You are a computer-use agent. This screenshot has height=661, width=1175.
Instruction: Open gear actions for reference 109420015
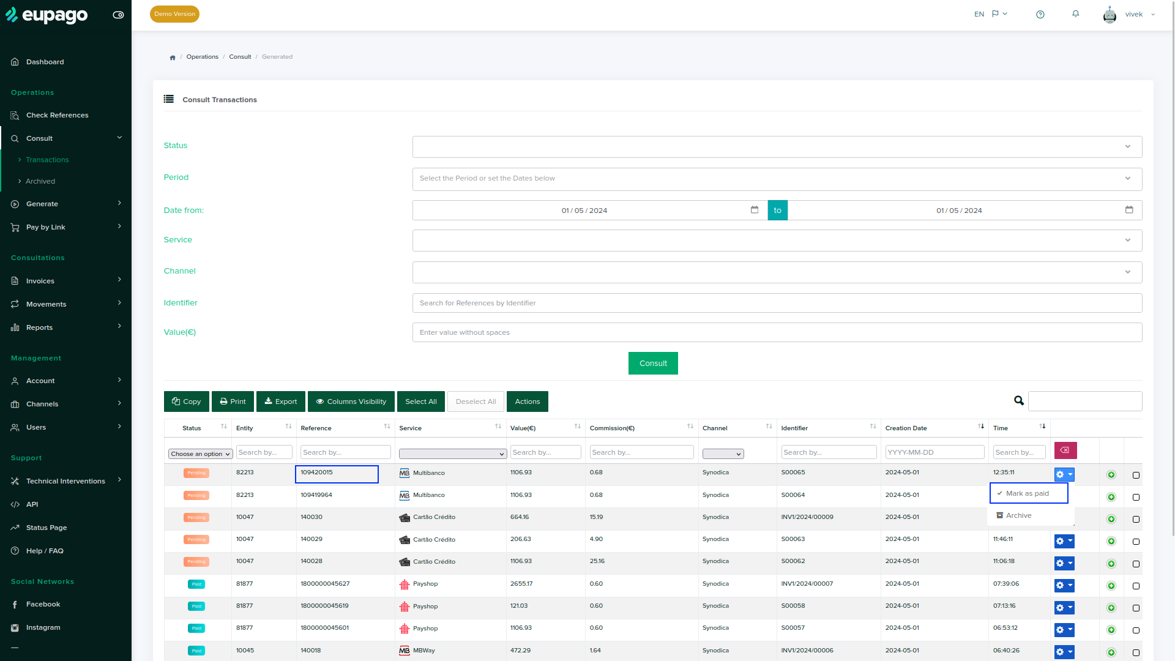1064,474
